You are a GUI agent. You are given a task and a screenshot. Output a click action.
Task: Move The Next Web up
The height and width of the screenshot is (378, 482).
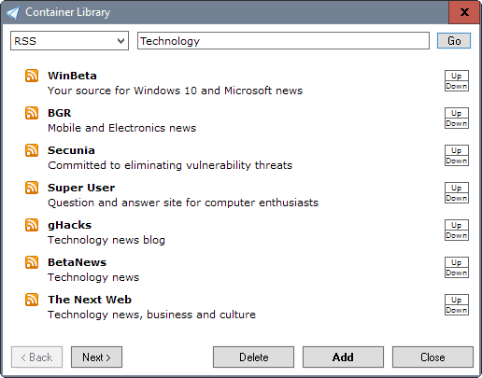pos(457,300)
